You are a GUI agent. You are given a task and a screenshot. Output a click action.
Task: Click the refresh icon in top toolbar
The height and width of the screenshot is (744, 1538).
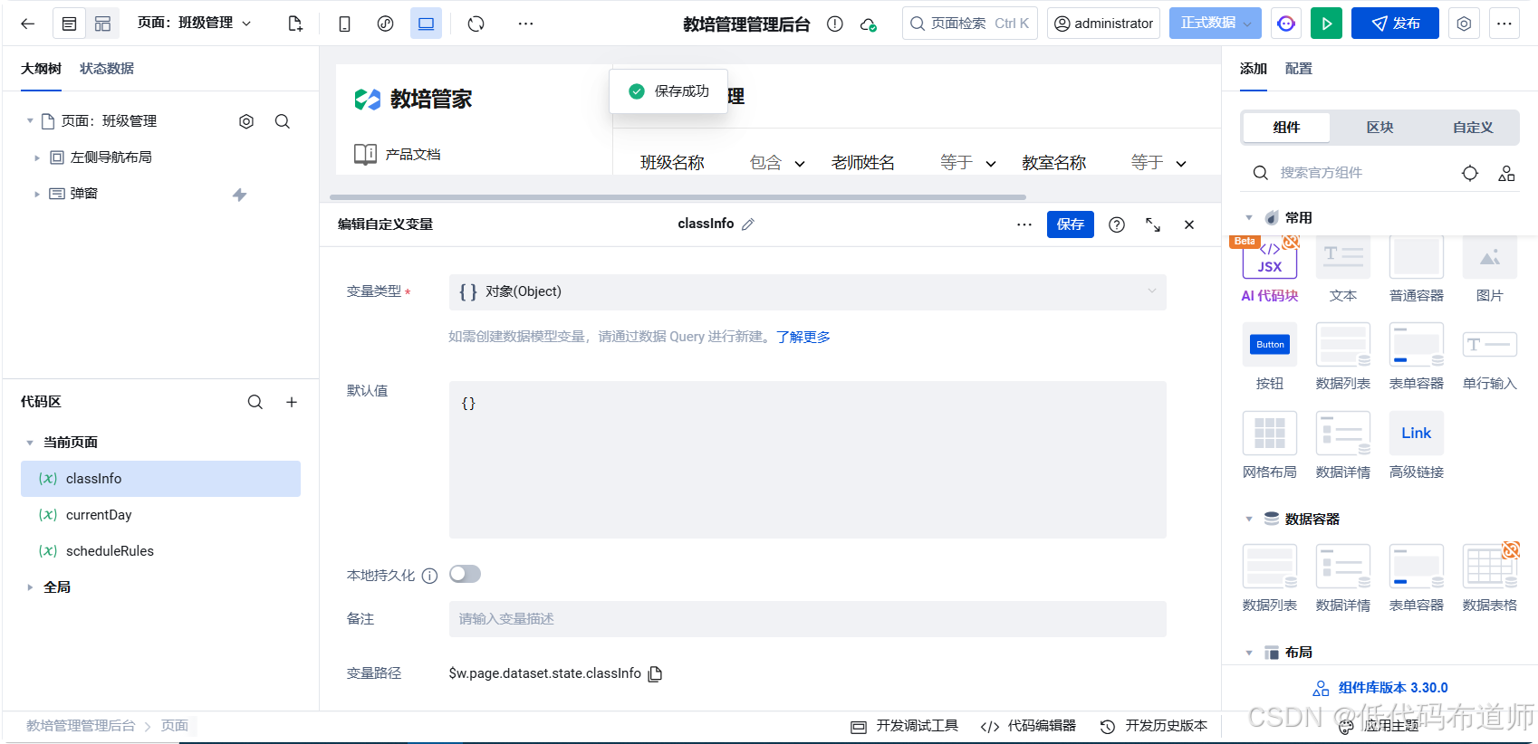coord(476,24)
